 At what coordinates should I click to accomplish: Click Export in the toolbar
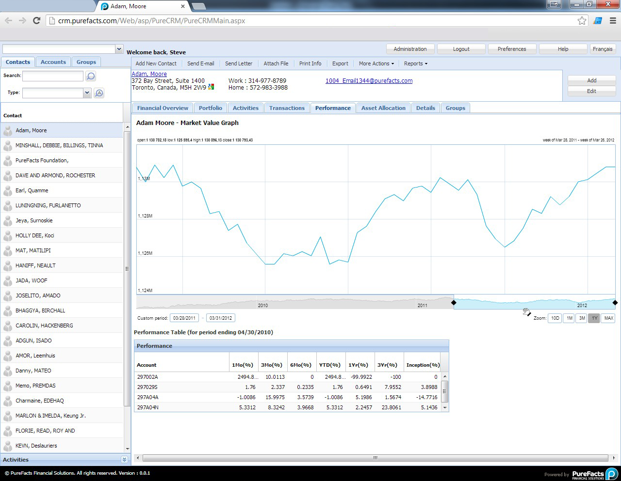tap(340, 63)
